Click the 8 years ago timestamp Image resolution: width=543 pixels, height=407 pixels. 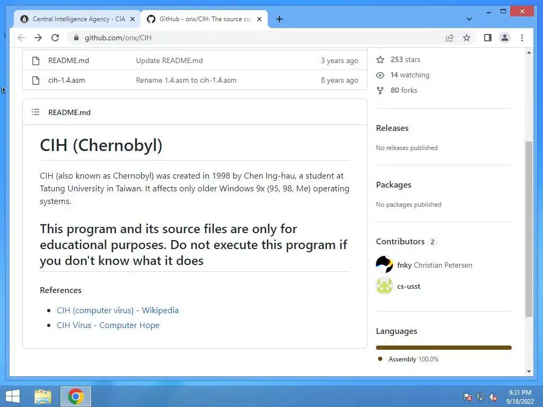pos(339,81)
